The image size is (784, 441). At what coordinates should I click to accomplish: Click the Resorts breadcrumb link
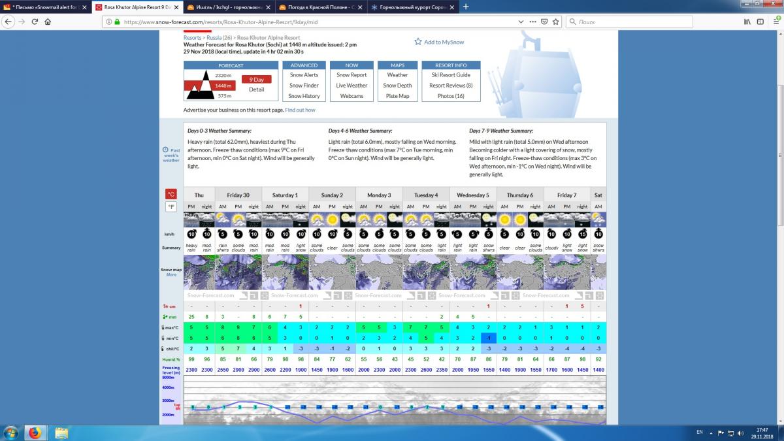(192, 38)
